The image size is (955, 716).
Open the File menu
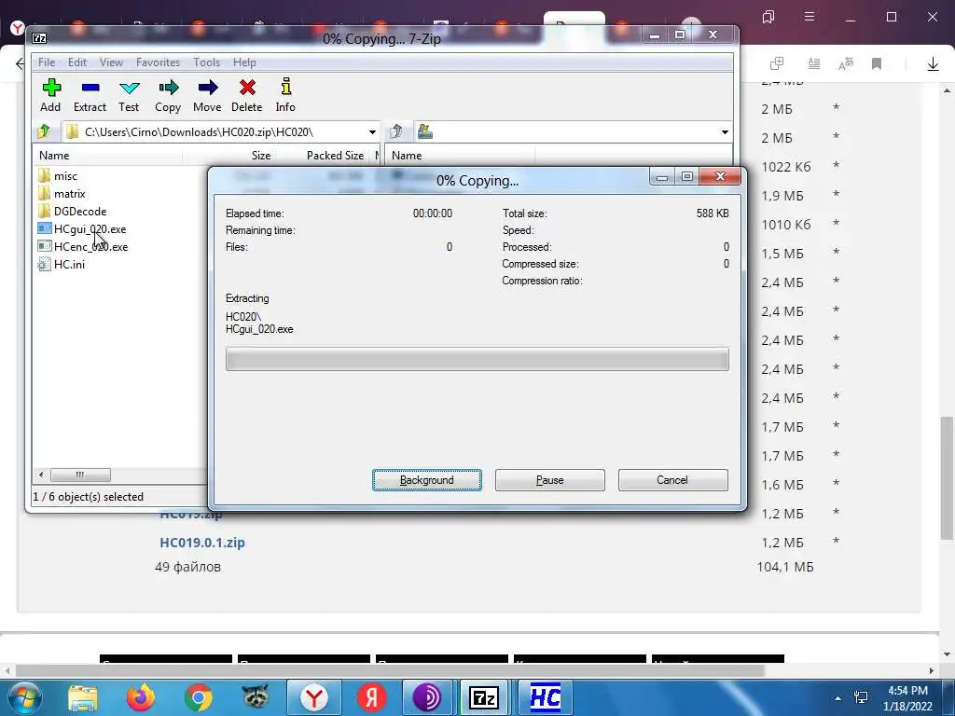[47, 62]
